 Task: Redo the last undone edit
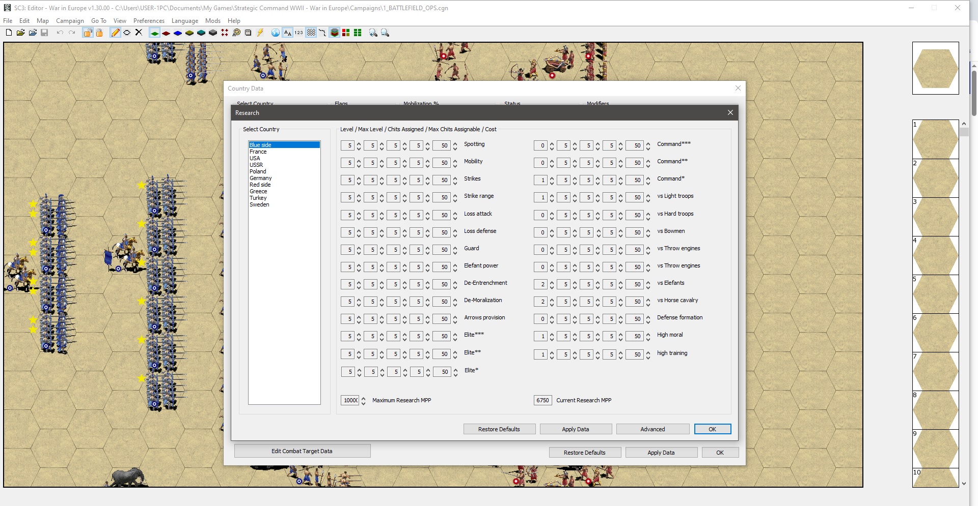pyautogui.click(x=72, y=33)
